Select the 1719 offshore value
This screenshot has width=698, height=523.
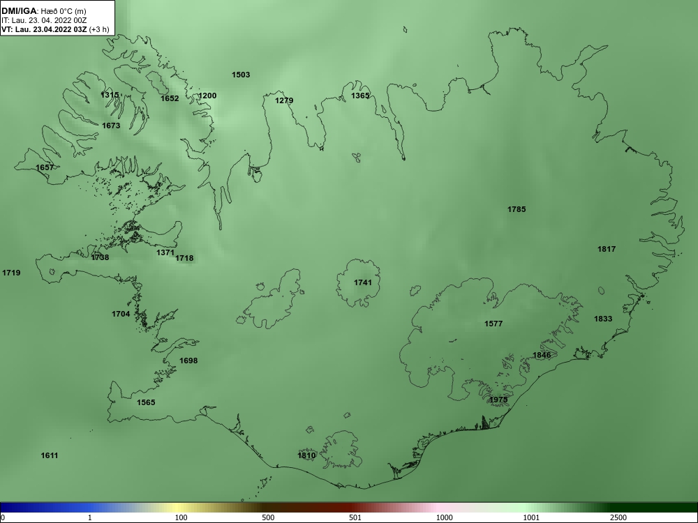point(11,273)
